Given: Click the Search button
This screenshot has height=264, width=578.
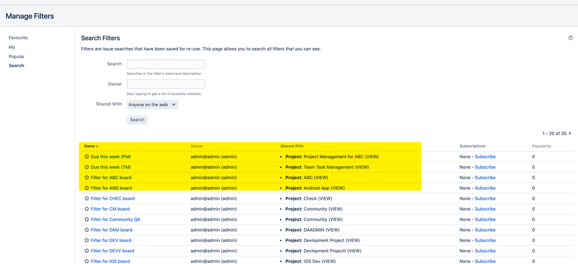Looking at the screenshot, I should pos(137,120).
